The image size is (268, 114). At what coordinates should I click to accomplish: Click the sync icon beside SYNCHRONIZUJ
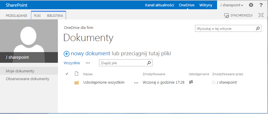(x=227, y=15)
